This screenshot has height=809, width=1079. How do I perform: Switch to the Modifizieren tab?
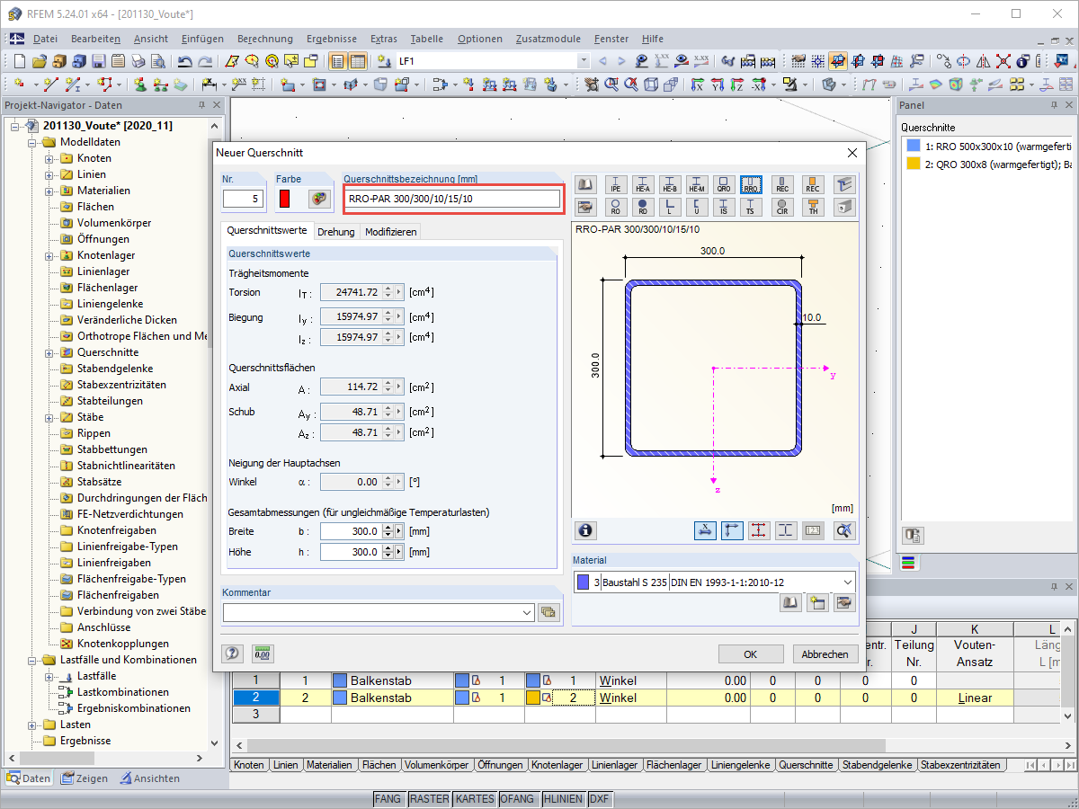[390, 232]
